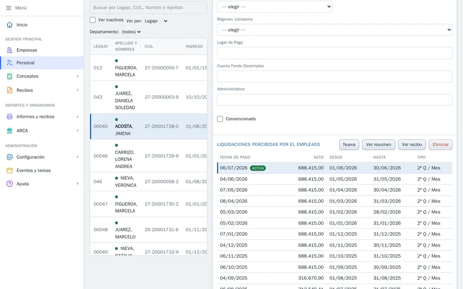Select the liquidación paid 04/09/2025

coord(335,278)
